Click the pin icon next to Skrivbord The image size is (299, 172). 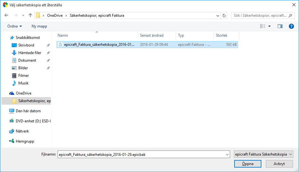click(48, 45)
